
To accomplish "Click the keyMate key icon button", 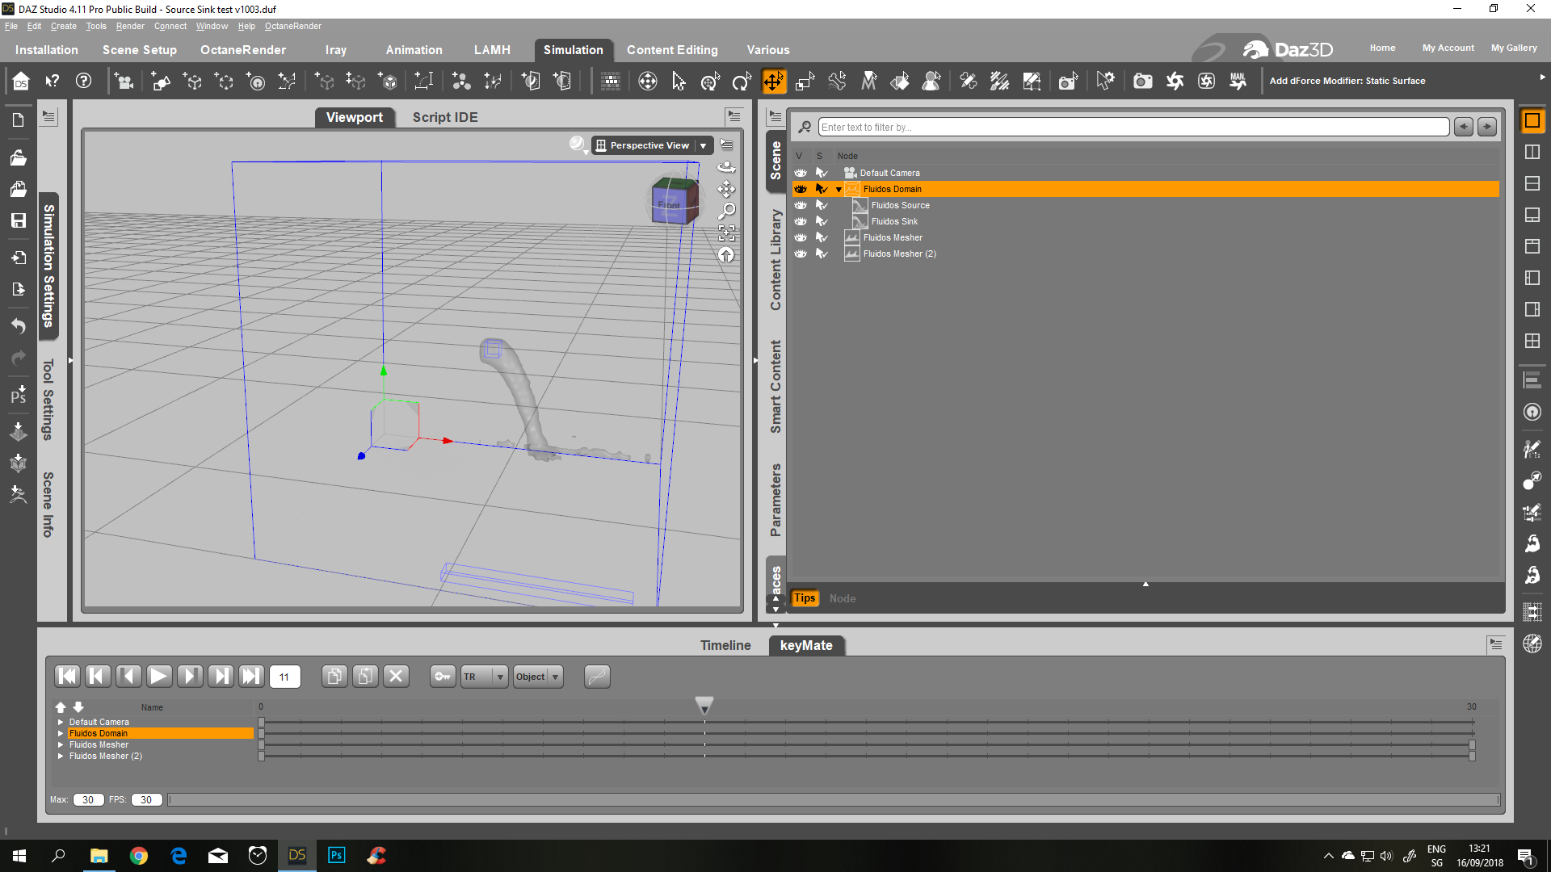I will 443,677.
